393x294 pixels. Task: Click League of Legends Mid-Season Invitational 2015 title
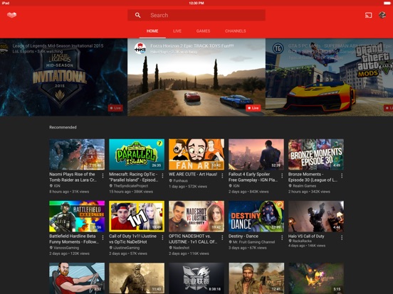[58, 45]
